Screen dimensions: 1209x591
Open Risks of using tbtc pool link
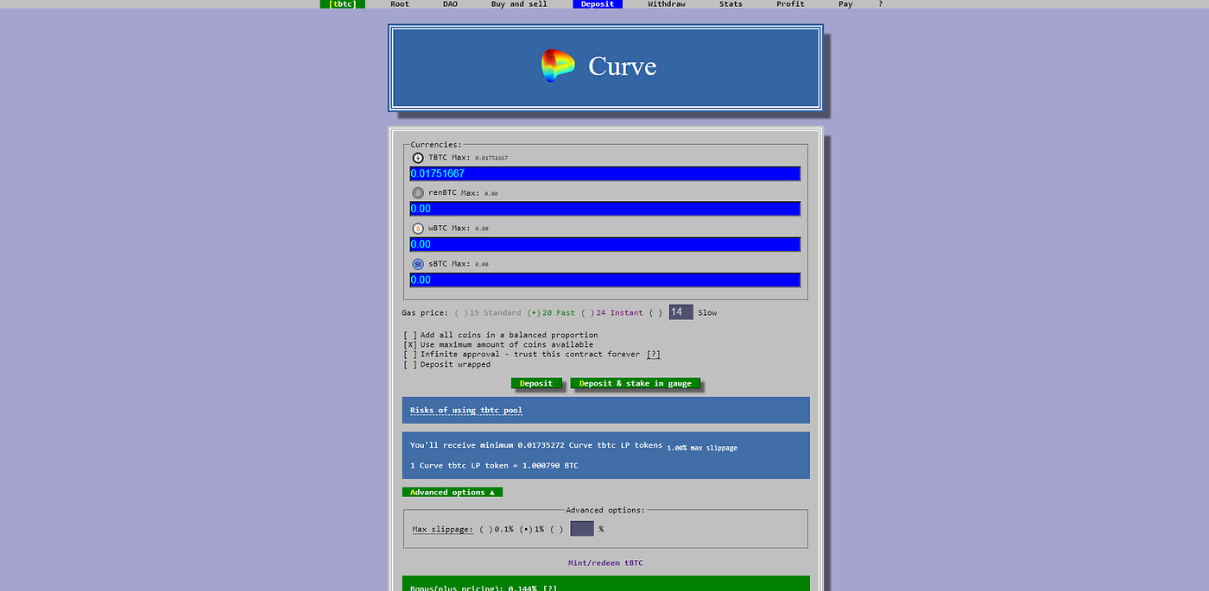(x=466, y=410)
